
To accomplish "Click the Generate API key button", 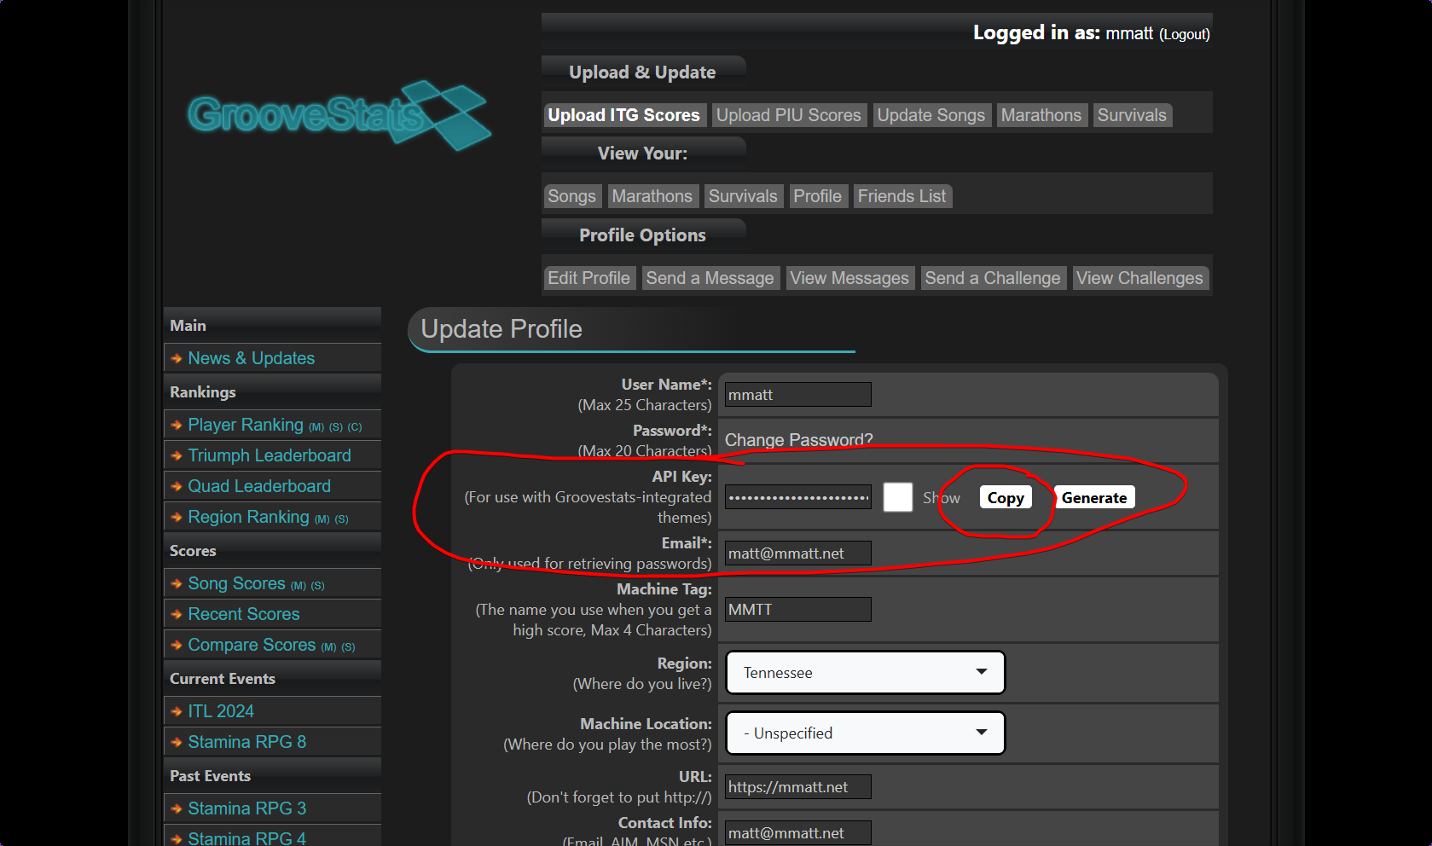I will [x=1093, y=498].
